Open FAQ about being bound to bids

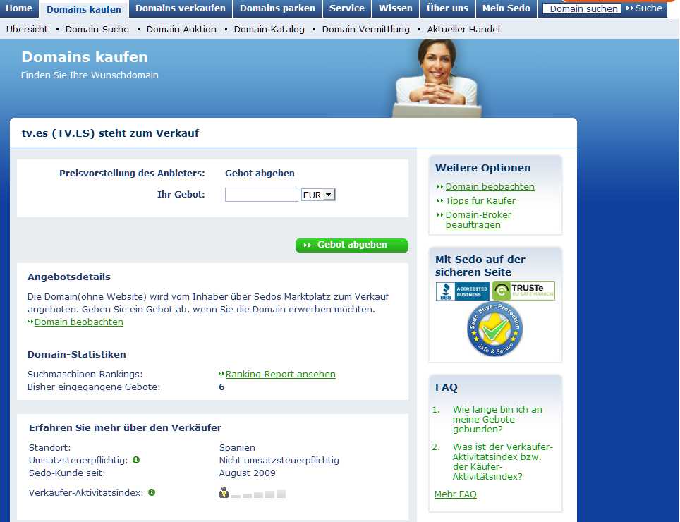(497, 419)
